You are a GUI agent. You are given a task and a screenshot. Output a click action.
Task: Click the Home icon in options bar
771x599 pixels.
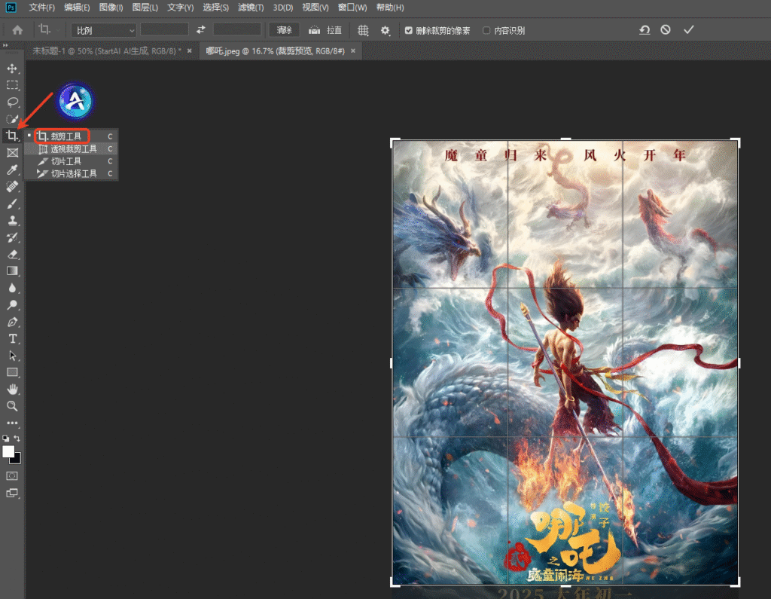click(17, 30)
